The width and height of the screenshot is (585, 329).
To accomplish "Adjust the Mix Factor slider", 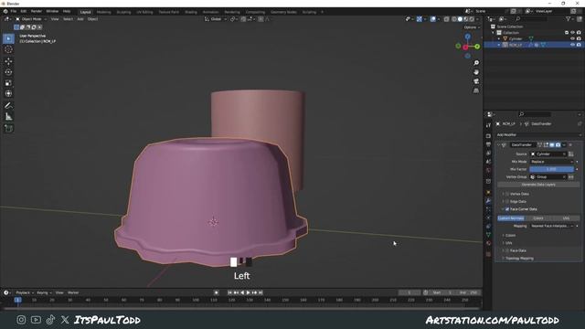I will [551, 169].
